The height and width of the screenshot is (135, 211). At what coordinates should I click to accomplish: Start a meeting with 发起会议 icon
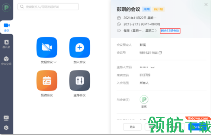pyautogui.click(x=47, y=47)
